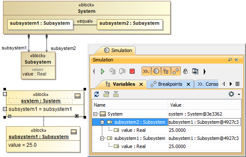Select subsystem1 : Subsystem part in System block
246x157 pixels.
pos(40,24)
